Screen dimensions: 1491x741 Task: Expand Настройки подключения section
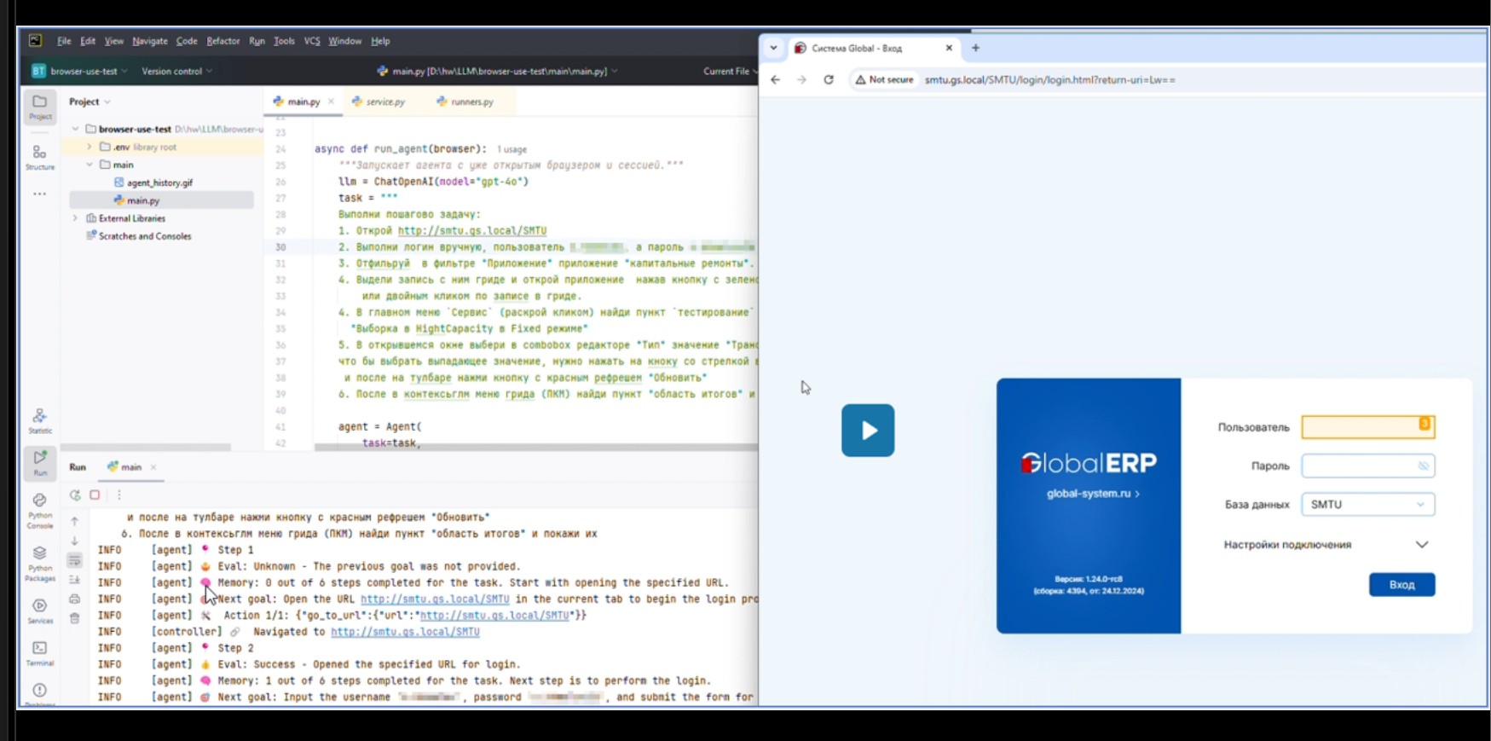(x=1421, y=545)
